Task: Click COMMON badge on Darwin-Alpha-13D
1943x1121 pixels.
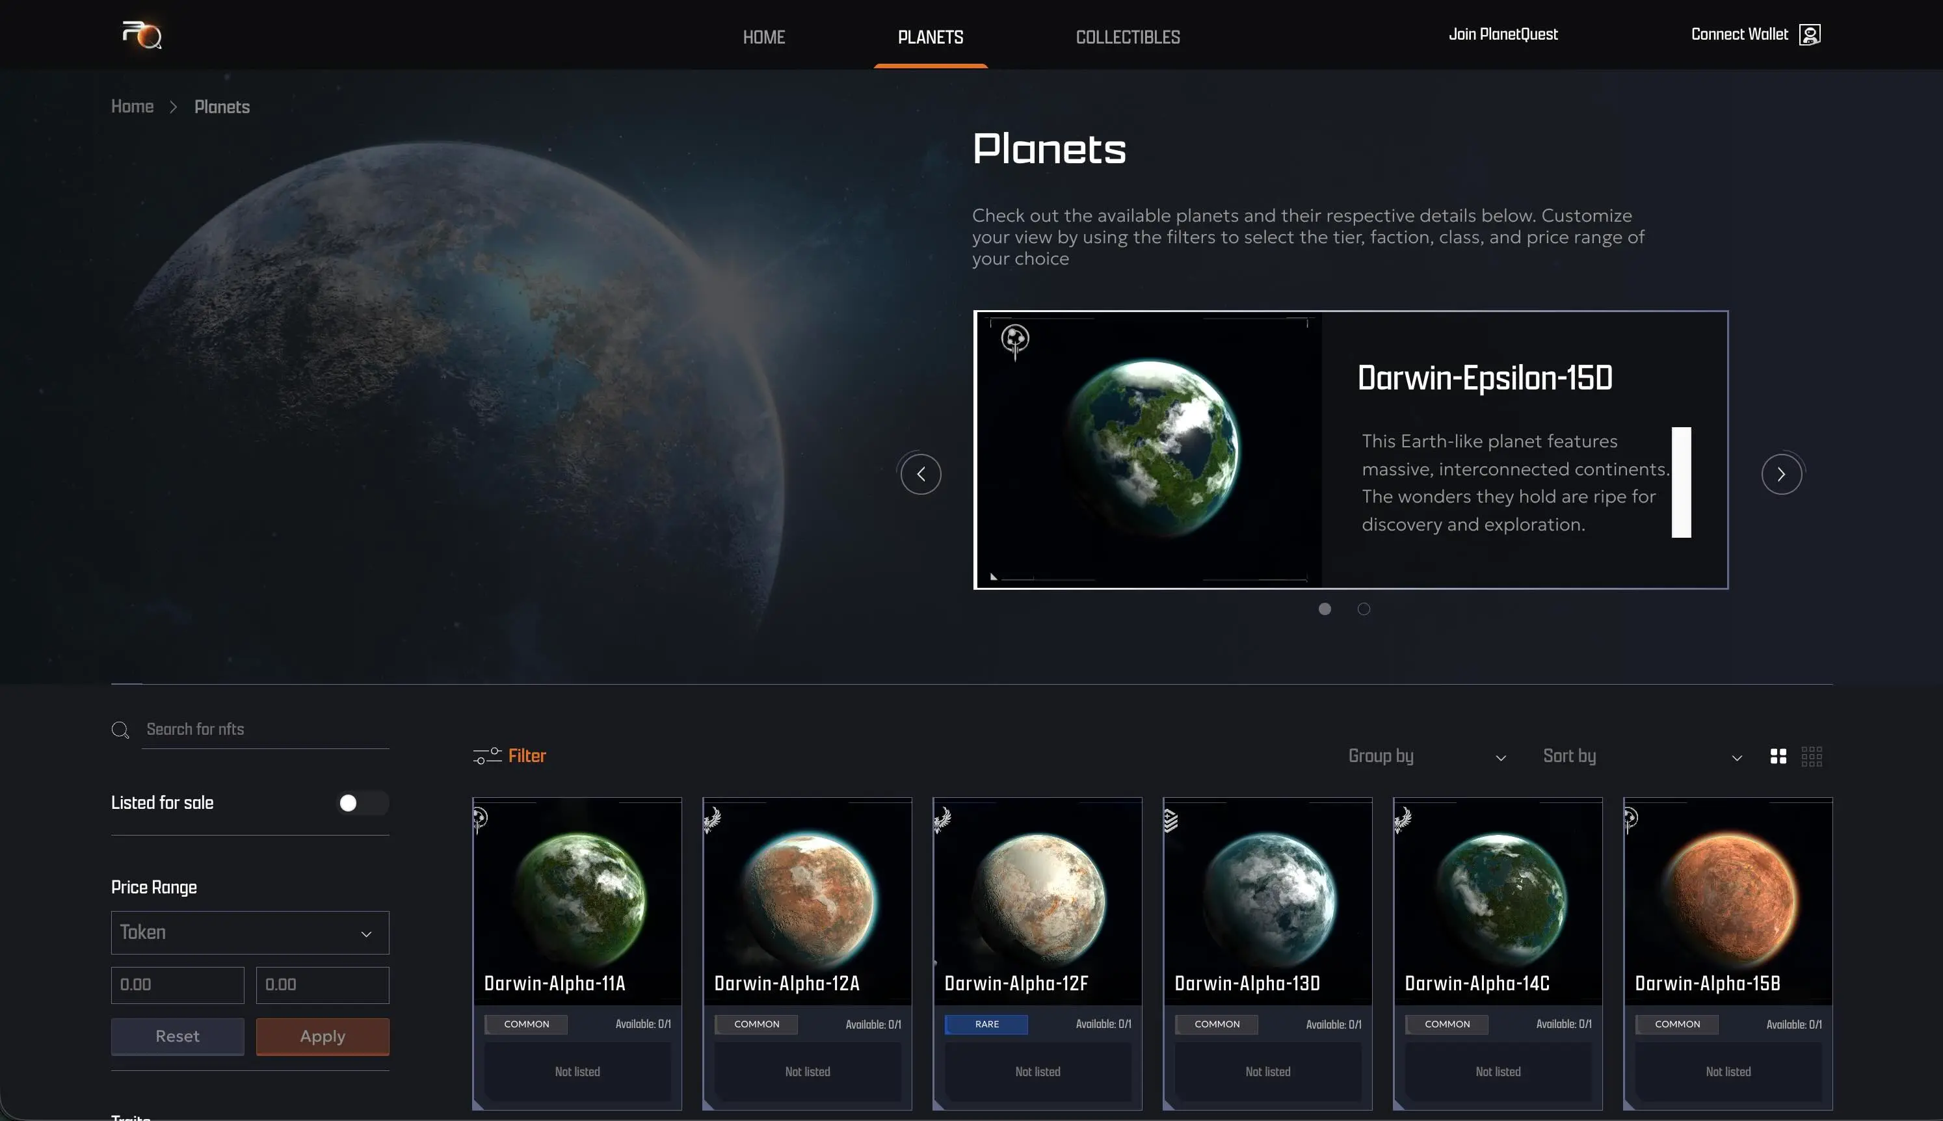Action: (1216, 1024)
